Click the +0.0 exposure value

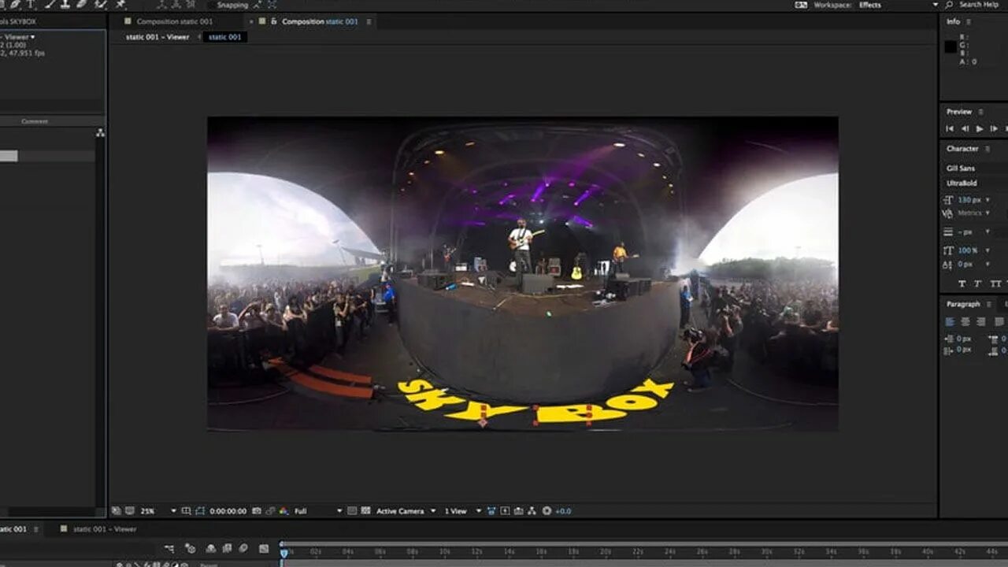point(563,511)
